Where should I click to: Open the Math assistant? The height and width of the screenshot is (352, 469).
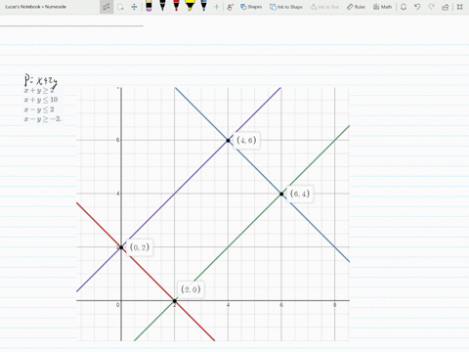coord(382,7)
